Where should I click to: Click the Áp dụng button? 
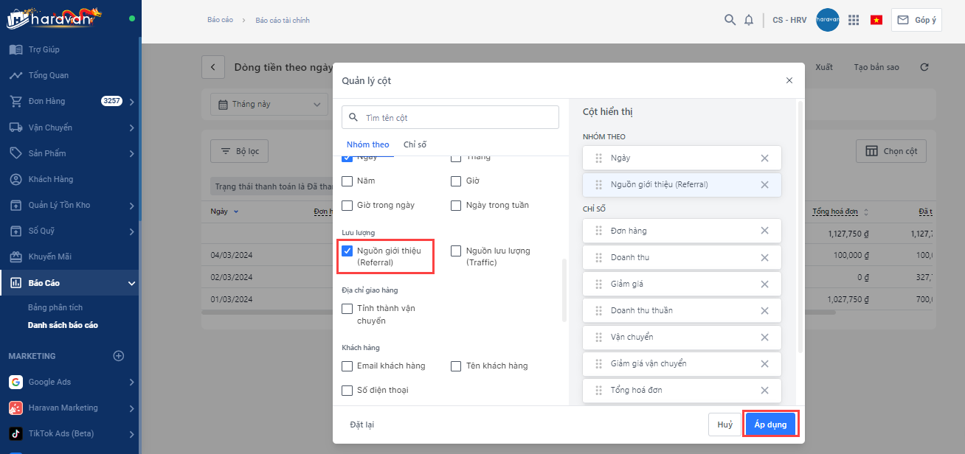(770, 425)
